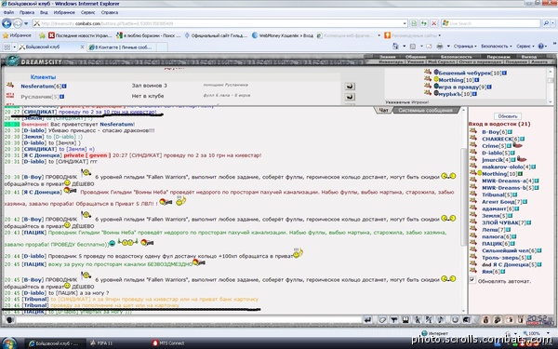Click the 'Общение' game menu button

pyautogui.click(x=416, y=57)
